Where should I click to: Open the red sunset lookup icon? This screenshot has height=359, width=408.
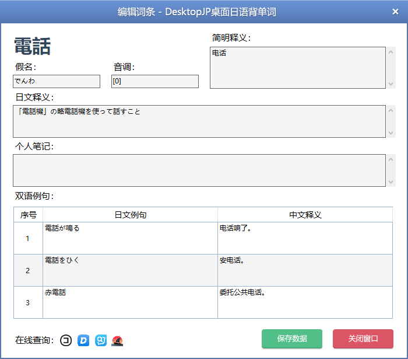(x=118, y=340)
